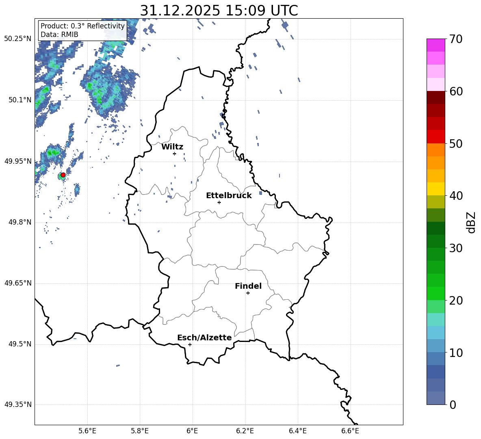The image size is (481, 439).
Task: Click the yellow colorbar swatch above 40
Action: (435, 189)
